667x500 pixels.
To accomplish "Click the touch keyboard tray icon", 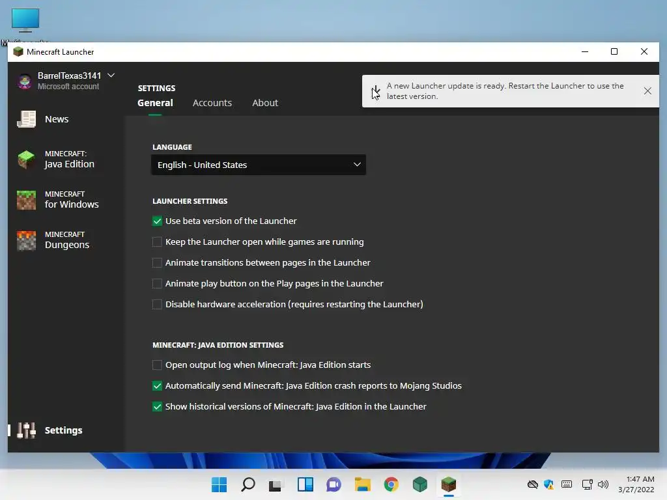I will [567, 484].
